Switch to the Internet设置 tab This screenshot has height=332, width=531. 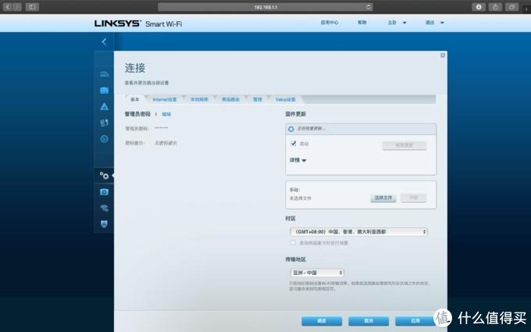click(165, 99)
